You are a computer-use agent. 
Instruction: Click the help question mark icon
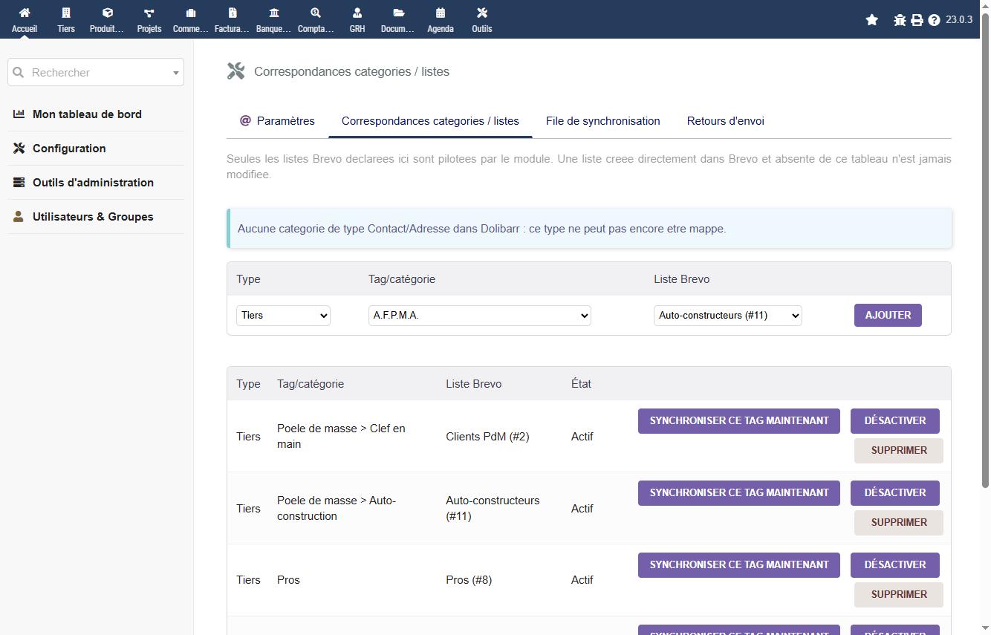[935, 20]
